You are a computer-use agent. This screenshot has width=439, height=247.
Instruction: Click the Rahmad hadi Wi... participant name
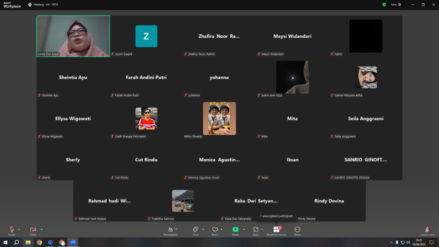point(110,201)
